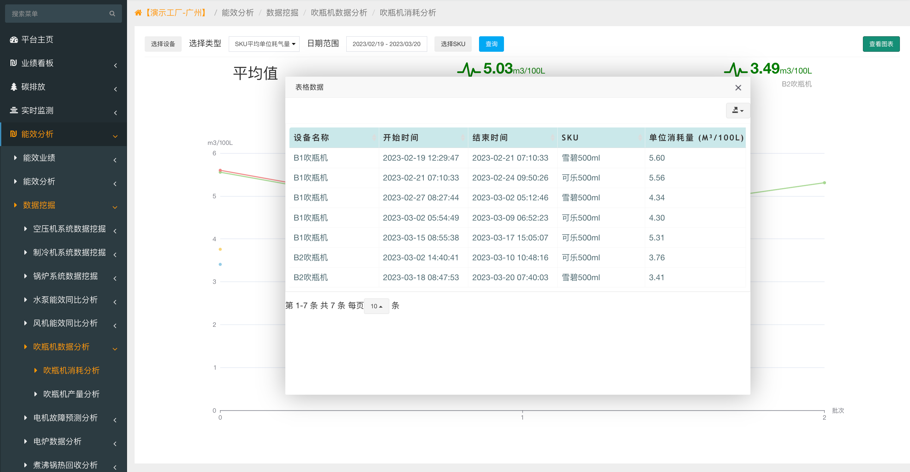
Task: Click the green 查看图表 button
Action: [881, 44]
